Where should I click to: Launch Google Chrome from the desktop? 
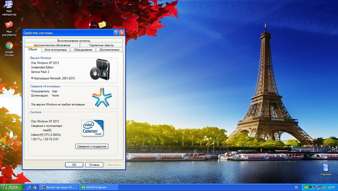pos(9,49)
